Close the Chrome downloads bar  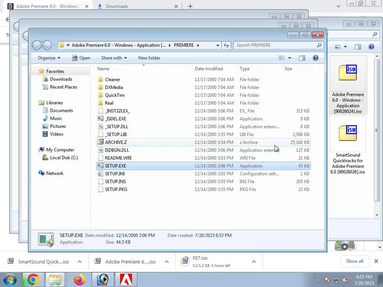click(376, 261)
